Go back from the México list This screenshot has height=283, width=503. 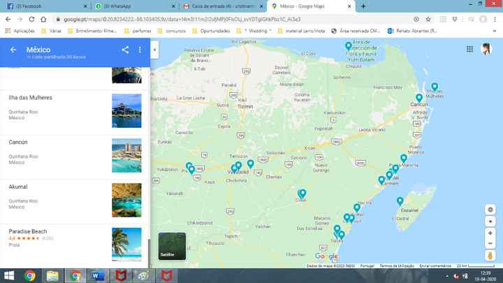13,50
